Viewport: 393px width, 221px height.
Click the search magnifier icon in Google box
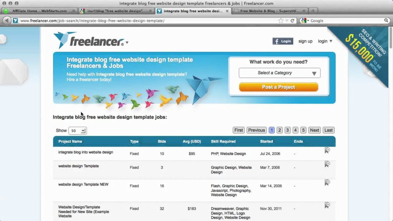point(386,21)
